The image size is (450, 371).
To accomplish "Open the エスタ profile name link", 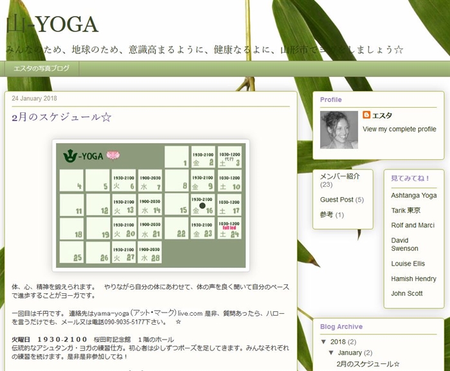I will 382,116.
